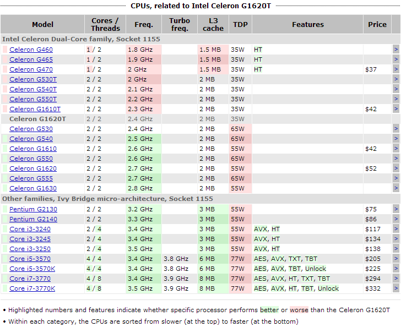The width and height of the screenshot is (401, 327).
Task: Visit the Core i7-3770 link
Action: tap(30, 279)
